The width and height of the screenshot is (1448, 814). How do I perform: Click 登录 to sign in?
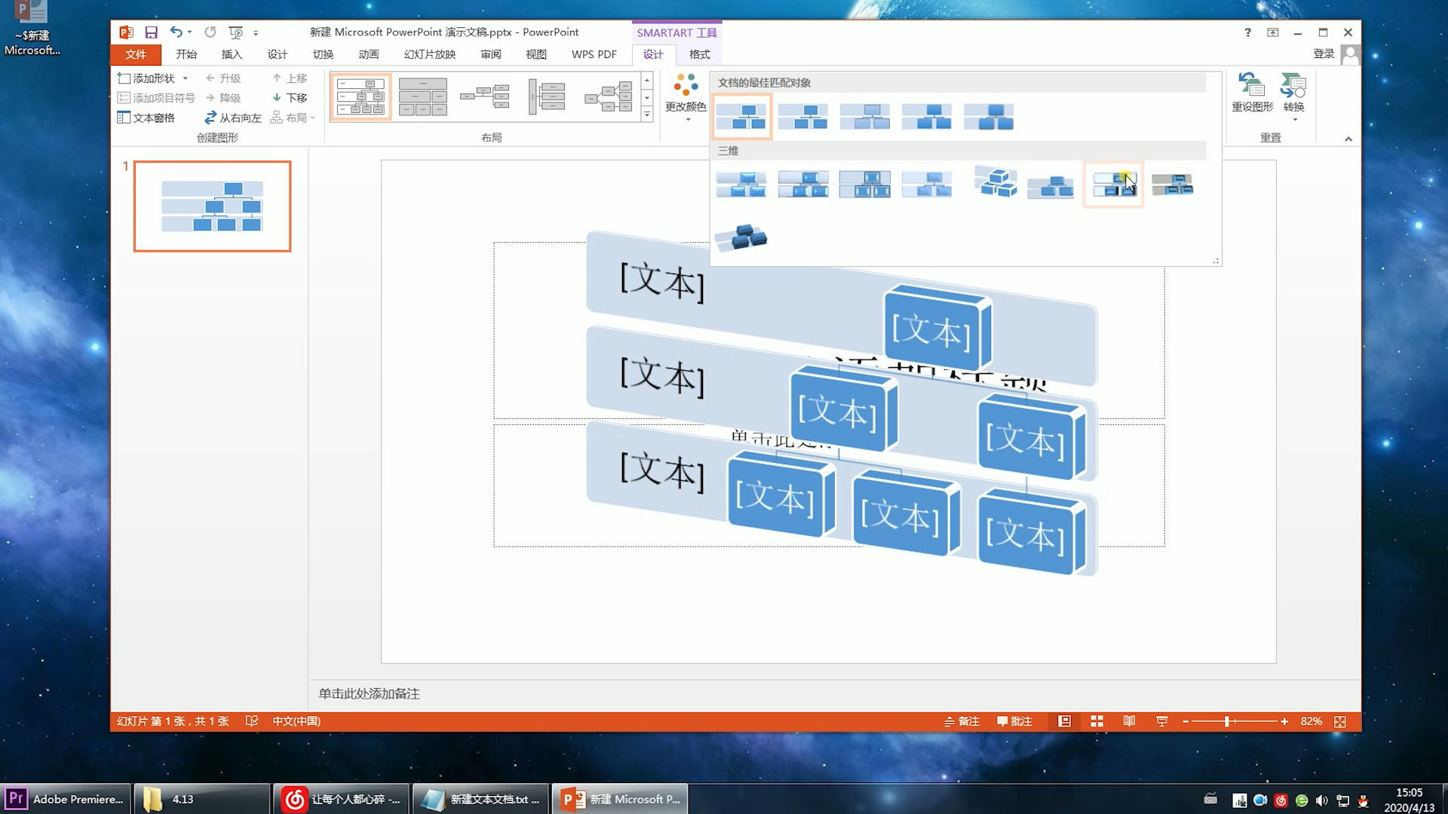coord(1324,54)
